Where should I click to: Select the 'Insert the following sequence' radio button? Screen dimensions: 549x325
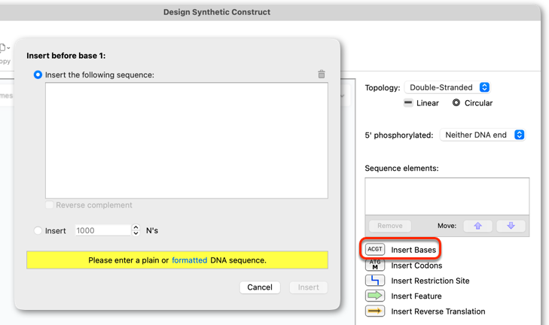pyautogui.click(x=38, y=75)
